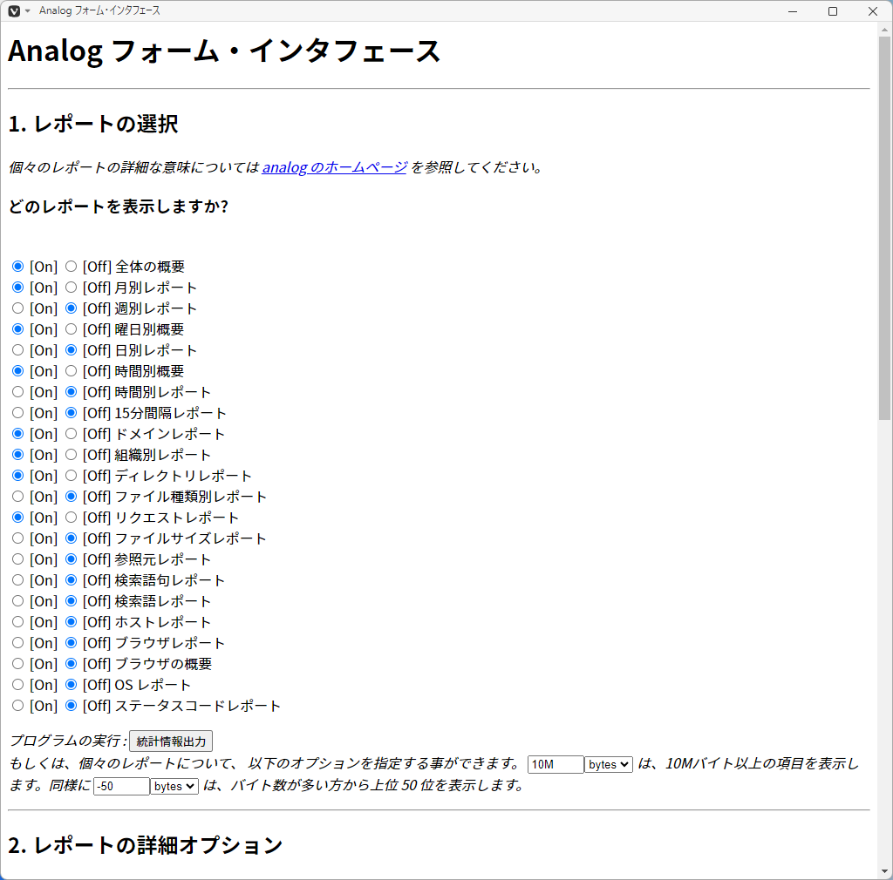893x880 pixels.
Task: Click the 統計情報出力 button
Action: click(x=171, y=741)
